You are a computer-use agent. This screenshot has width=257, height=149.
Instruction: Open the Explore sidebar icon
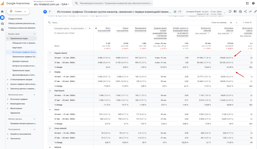click(x=2, y=24)
